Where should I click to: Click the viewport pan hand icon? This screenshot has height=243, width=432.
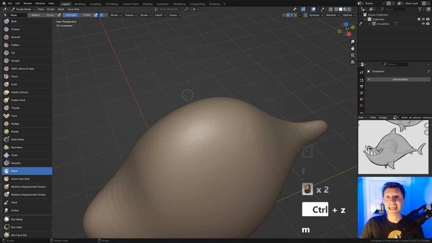352,48
